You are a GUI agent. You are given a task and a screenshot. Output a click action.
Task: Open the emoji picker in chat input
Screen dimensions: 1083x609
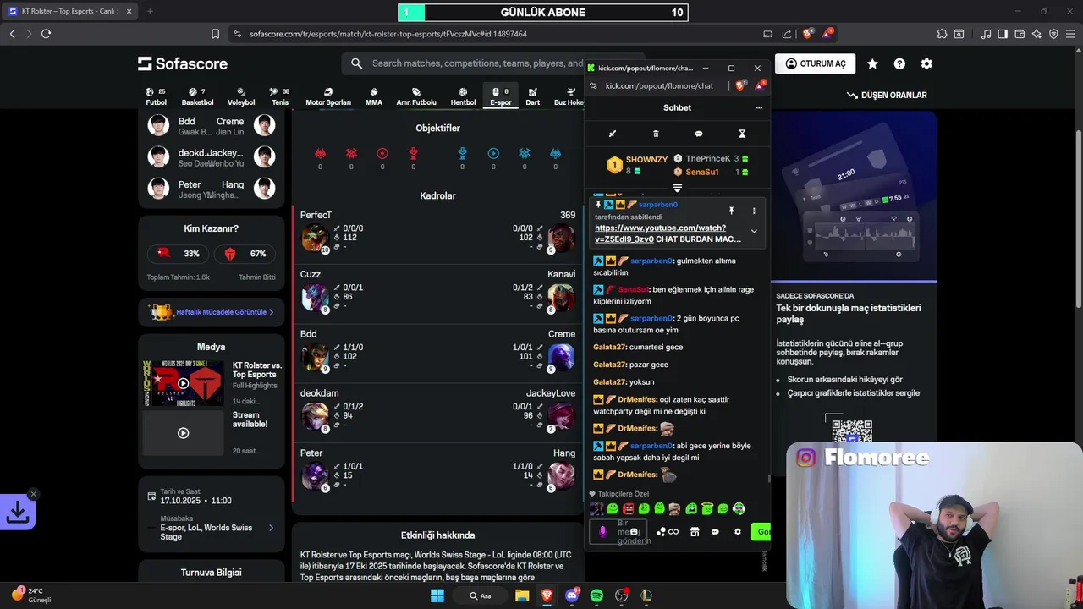[x=634, y=532]
